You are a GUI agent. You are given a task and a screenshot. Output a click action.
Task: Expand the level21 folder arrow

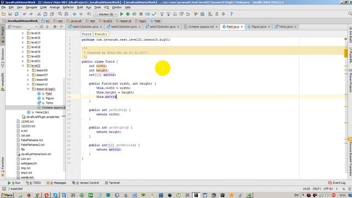(23, 61)
